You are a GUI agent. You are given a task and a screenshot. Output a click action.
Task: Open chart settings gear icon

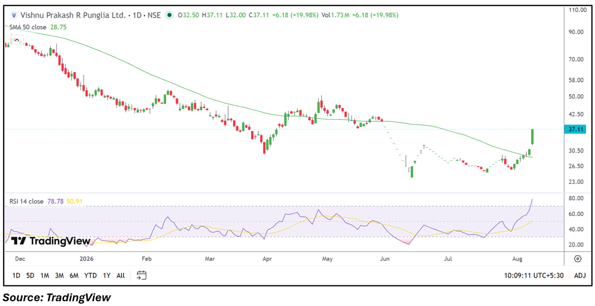pos(578,259)
